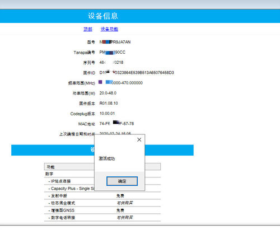Click 免费 in the 发射中断 row

tap(120, 196)
